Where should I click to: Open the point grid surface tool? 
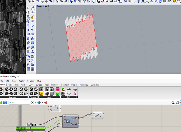[33, 69]
